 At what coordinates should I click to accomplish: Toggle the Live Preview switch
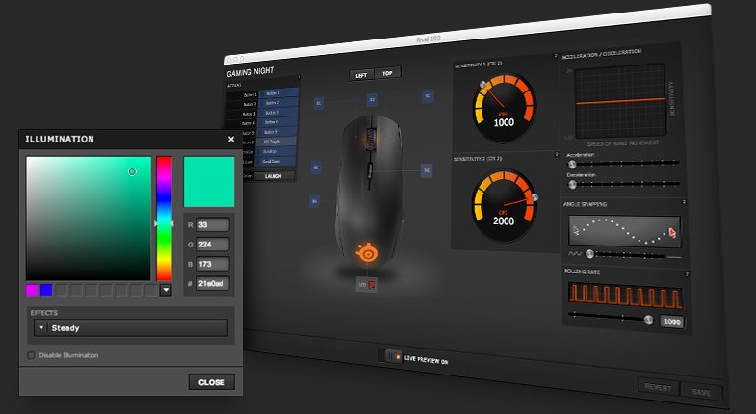pos(390,356)
